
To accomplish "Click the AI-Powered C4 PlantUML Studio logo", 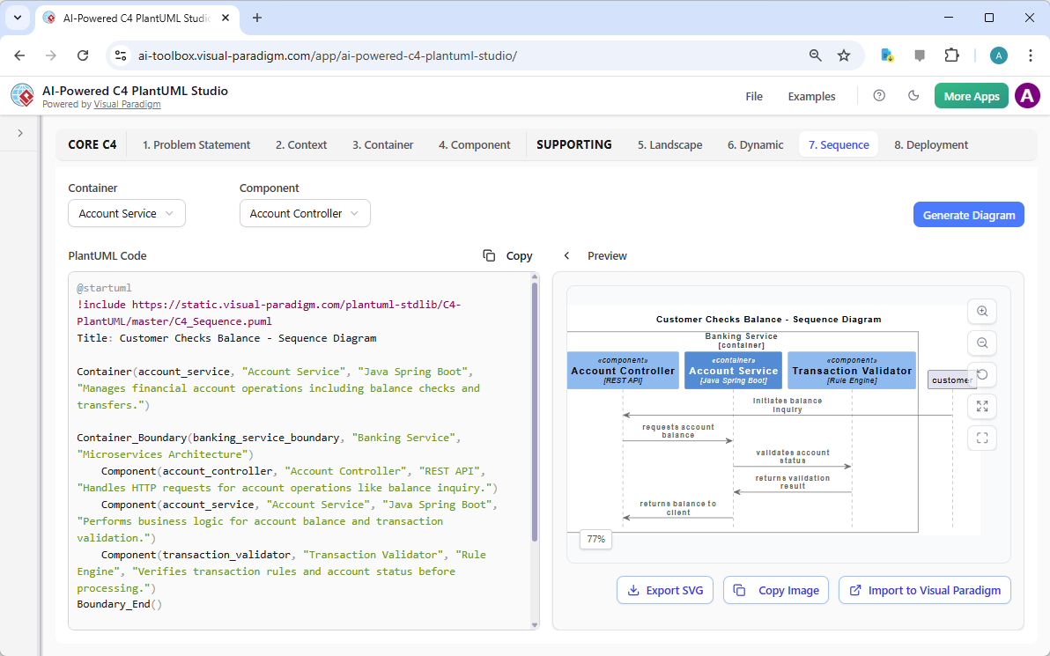I will (21, 95).
